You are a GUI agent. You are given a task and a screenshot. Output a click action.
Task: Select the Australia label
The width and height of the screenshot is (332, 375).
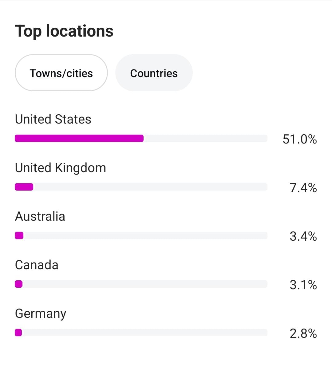[x=40, y=216]
